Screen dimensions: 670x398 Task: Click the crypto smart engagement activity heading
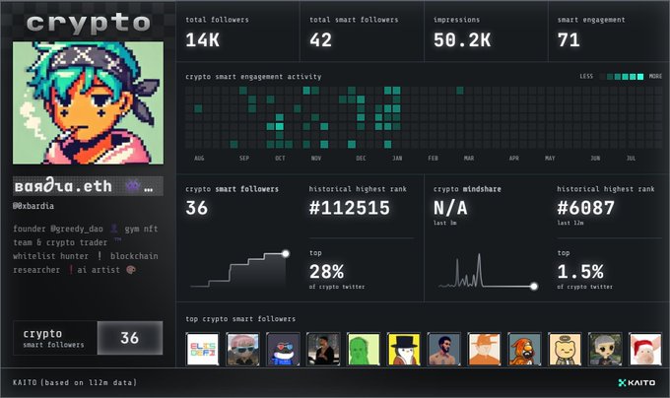253,77
